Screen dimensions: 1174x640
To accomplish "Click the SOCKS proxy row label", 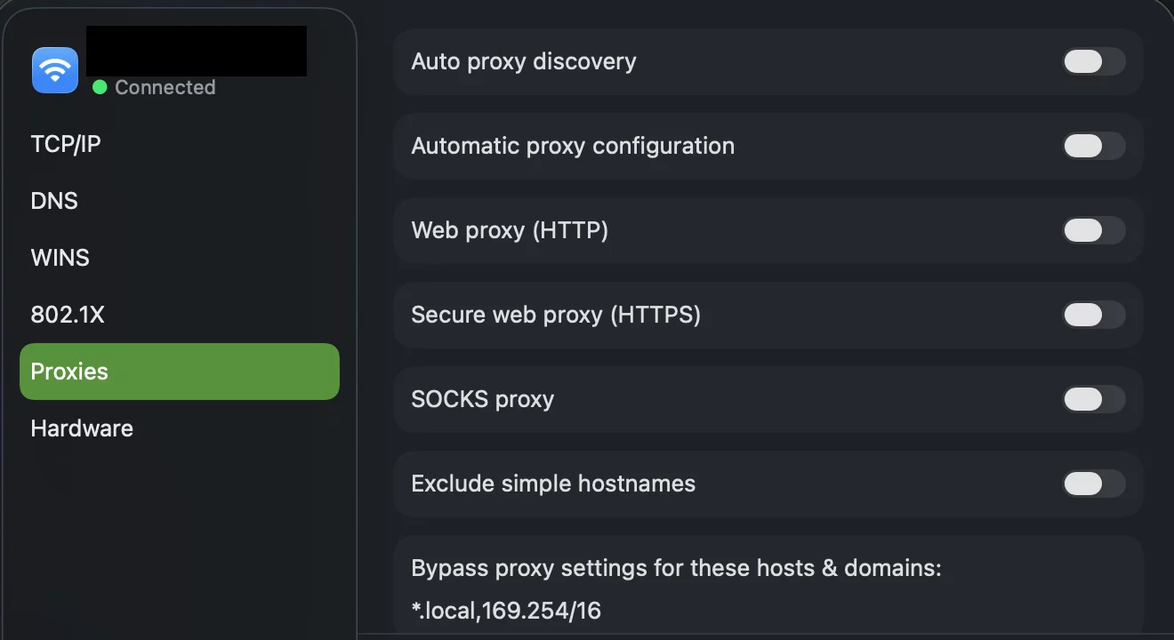I will point(483,399).
